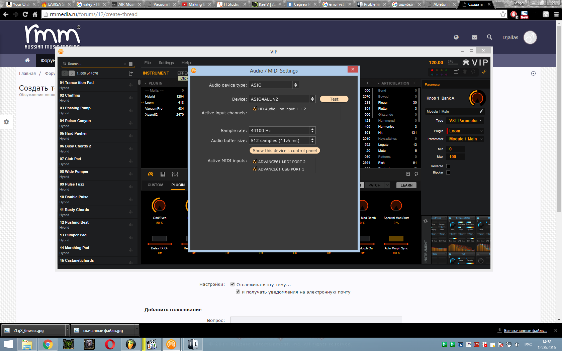Clear the patch search with the X icon

click(x=125, y=64)
